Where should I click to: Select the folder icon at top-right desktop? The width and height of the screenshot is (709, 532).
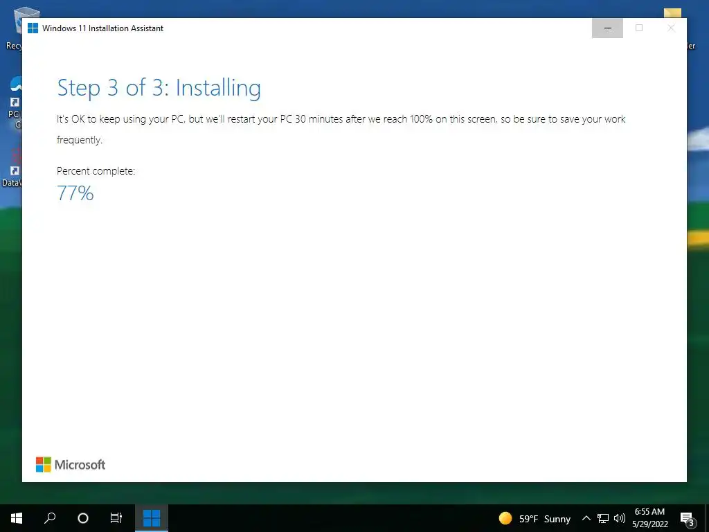[x=672, y=12]
